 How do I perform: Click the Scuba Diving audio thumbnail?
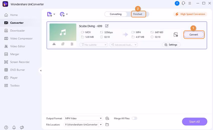click(x=63, y=32)
